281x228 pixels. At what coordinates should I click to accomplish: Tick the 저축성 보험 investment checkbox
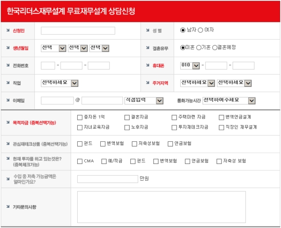pos(219,162)
